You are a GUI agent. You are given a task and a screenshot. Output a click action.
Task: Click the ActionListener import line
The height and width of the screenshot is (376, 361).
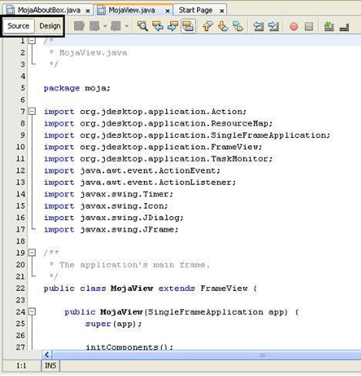140,182
